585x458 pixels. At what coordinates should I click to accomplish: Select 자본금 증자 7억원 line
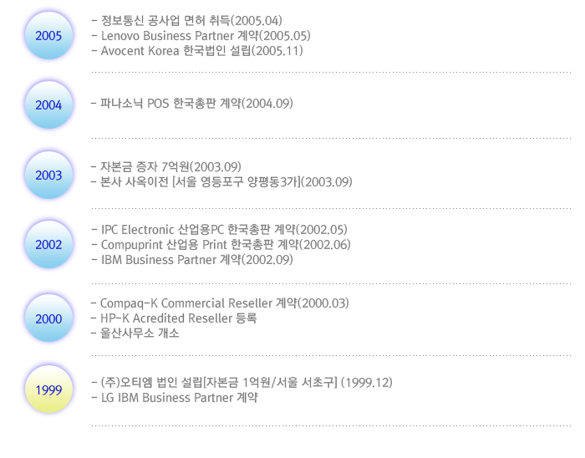166,166
